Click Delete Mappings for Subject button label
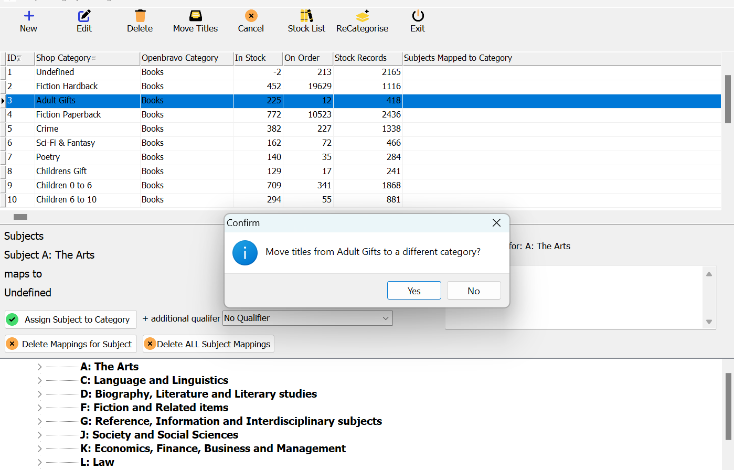This screenshot has height=470, width=734. (x=77, y=344)
